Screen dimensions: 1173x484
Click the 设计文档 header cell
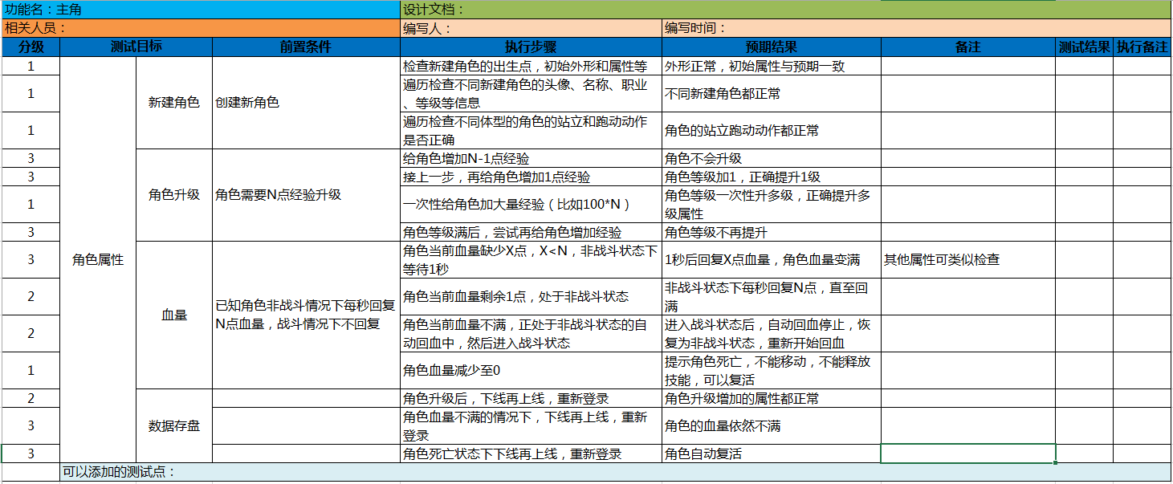[785, 10]
